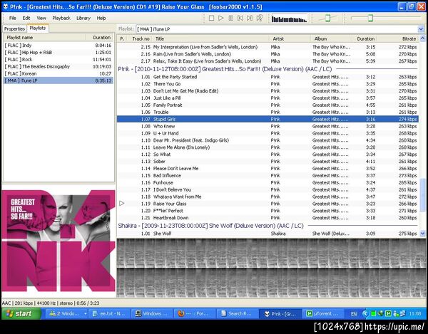The image size is (428, 334).
Task: Adjust the volume slider knob
Action: point(328,18)
